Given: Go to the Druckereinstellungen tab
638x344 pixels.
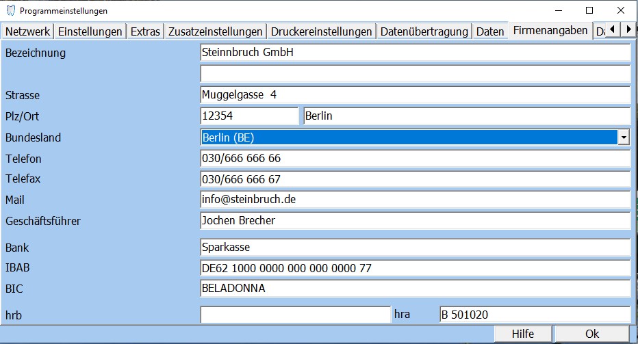Looking at the screenshot, I should tap(321, 31).
